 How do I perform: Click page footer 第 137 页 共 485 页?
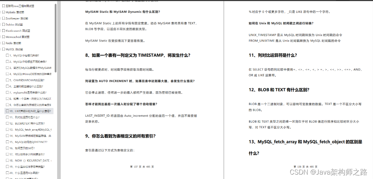[x=142, y=167]
